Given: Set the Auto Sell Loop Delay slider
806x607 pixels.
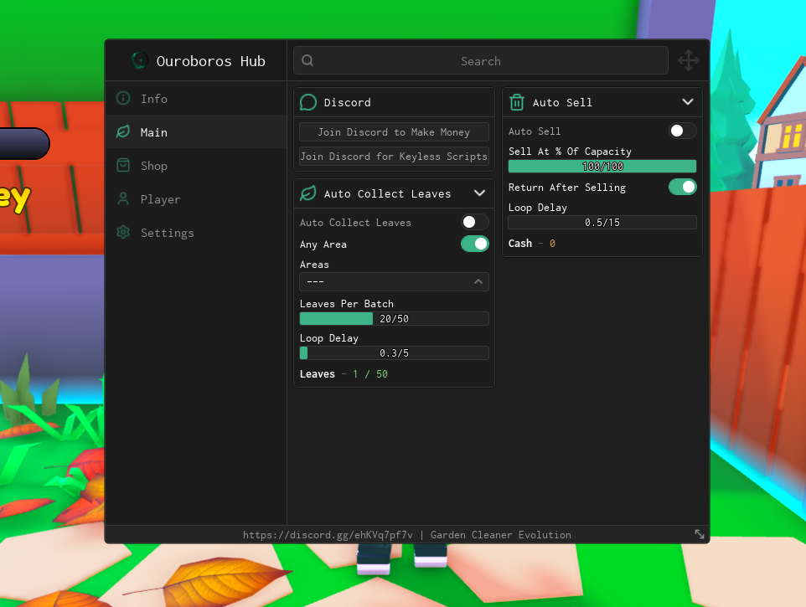Looking at the screenshot, I should pyautogui.click(x=602, y=223).
